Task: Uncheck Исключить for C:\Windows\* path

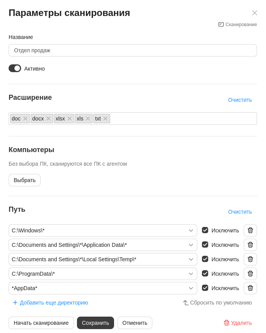Action: click(x=205, y=230)
